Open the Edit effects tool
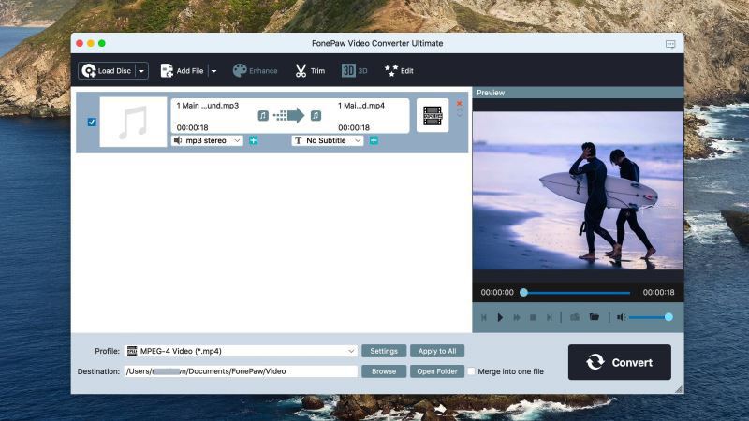The image size is (749, 421). [399, 71]
